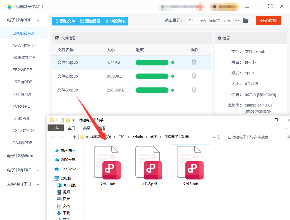Open the 主页 tab in Explorer
The image size is (290, 220).
point(71,128)
